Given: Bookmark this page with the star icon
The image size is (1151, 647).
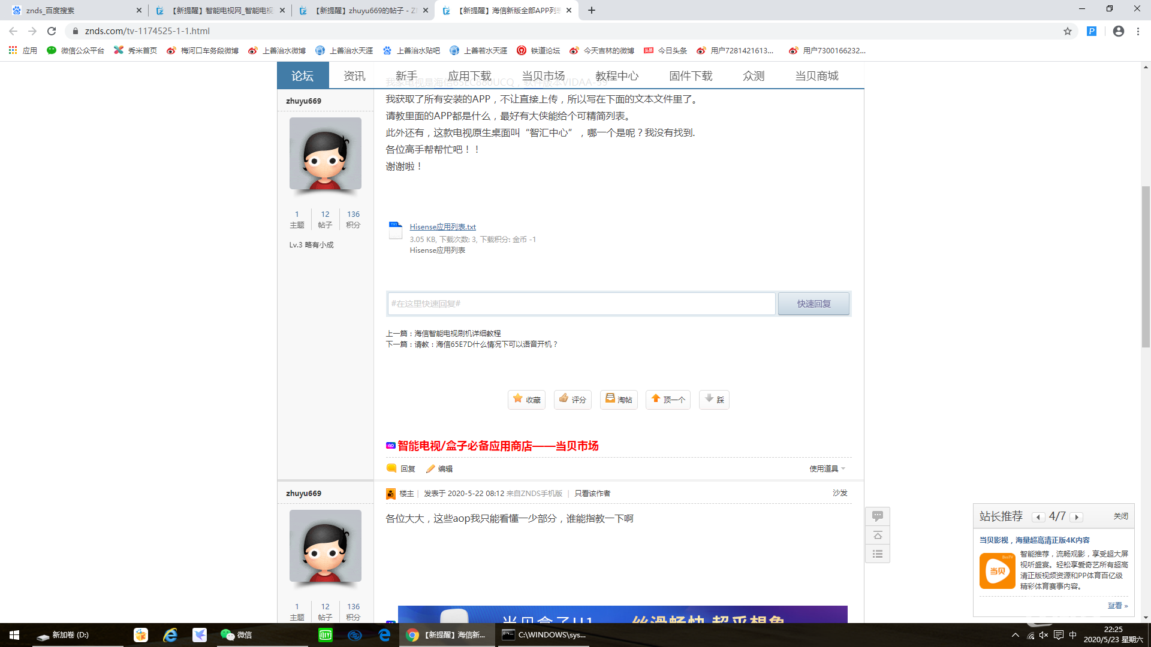Looking at the screenshot, I should pos(1068,31).
